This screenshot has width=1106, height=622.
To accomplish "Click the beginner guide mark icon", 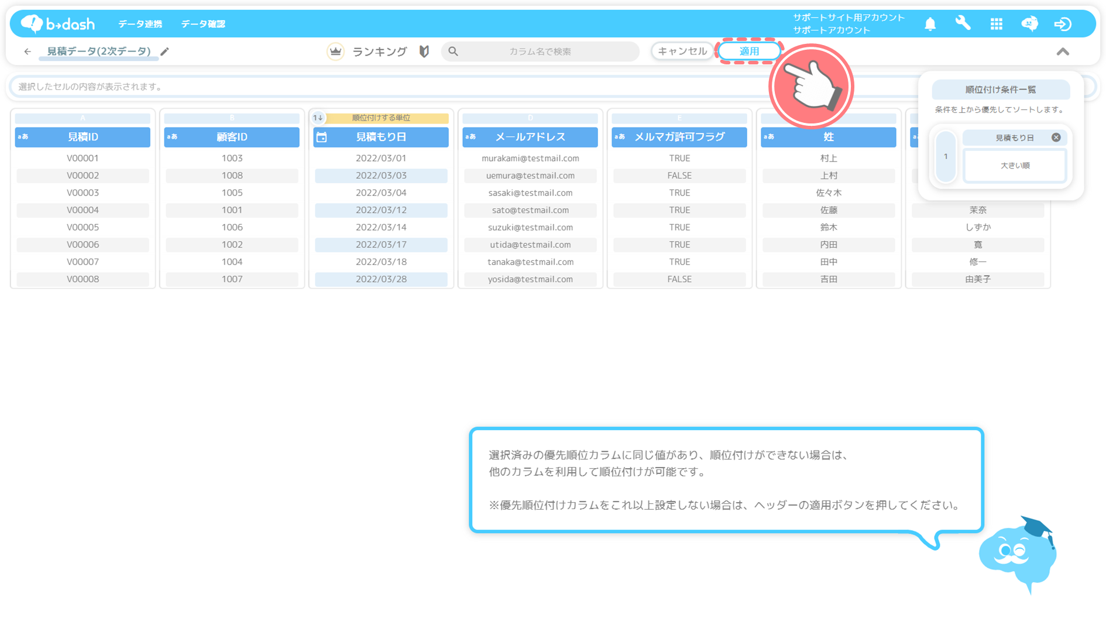I will tap(424, 51).
